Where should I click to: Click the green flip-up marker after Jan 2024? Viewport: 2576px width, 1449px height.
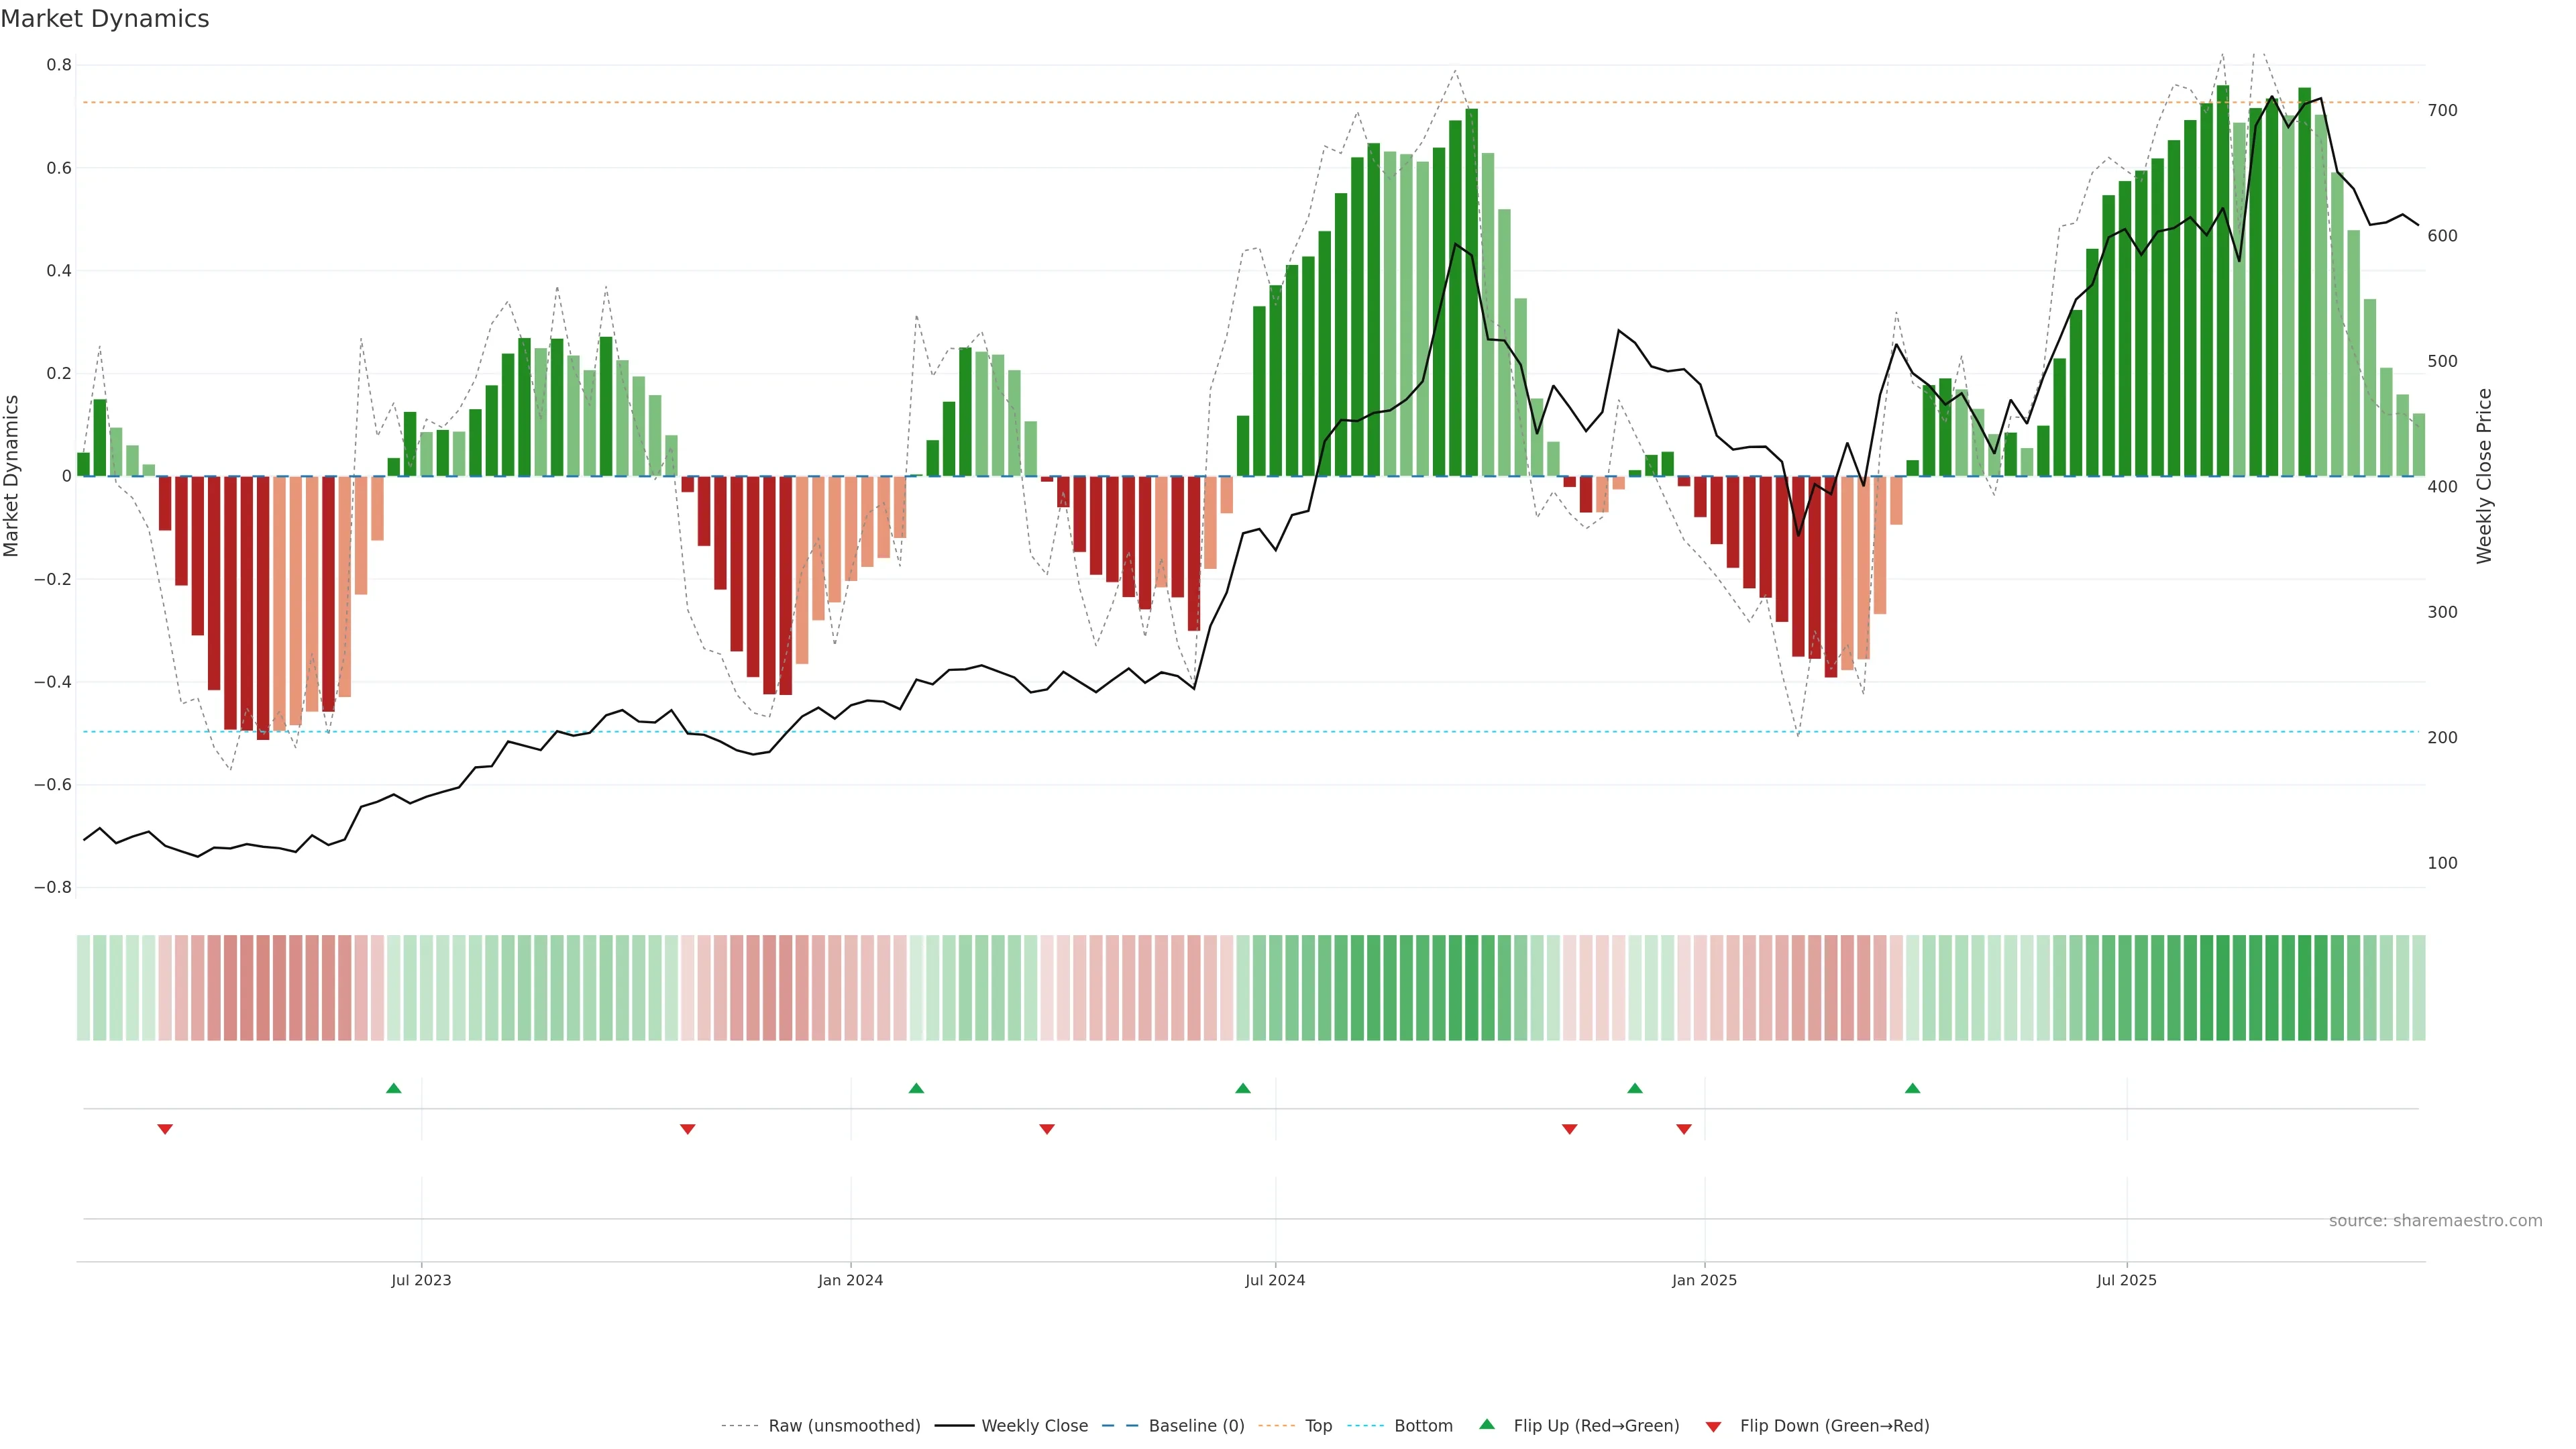pyautogui.click(x=916, y=1088)
